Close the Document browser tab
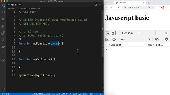The image size is (170, 95). click(x=144, y=3)
